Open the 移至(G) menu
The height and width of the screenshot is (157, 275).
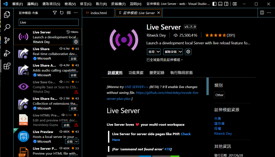(86, 4)
